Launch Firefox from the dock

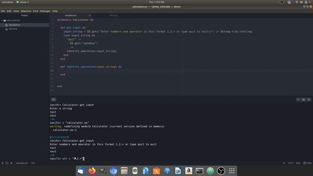[x=92, y=171]
